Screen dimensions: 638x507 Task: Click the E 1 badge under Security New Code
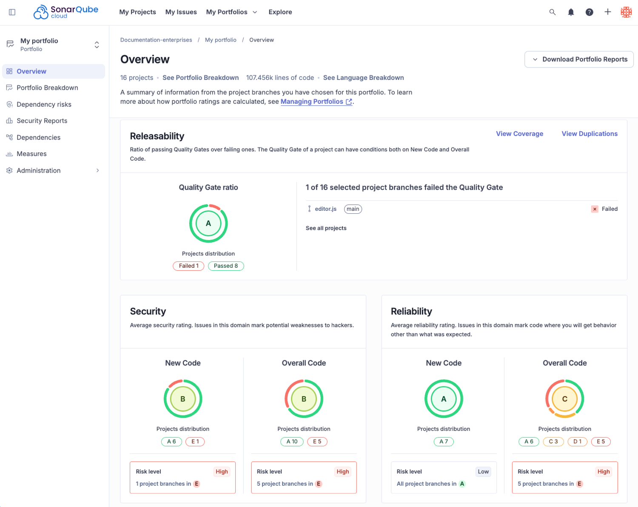pyautogui.click(x=195, y=442)
